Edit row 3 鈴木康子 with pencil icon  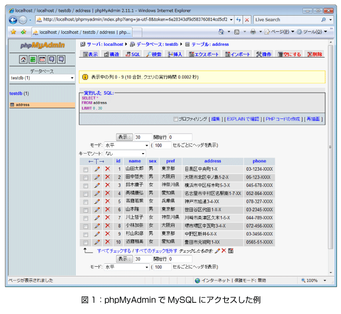[97, 185]
